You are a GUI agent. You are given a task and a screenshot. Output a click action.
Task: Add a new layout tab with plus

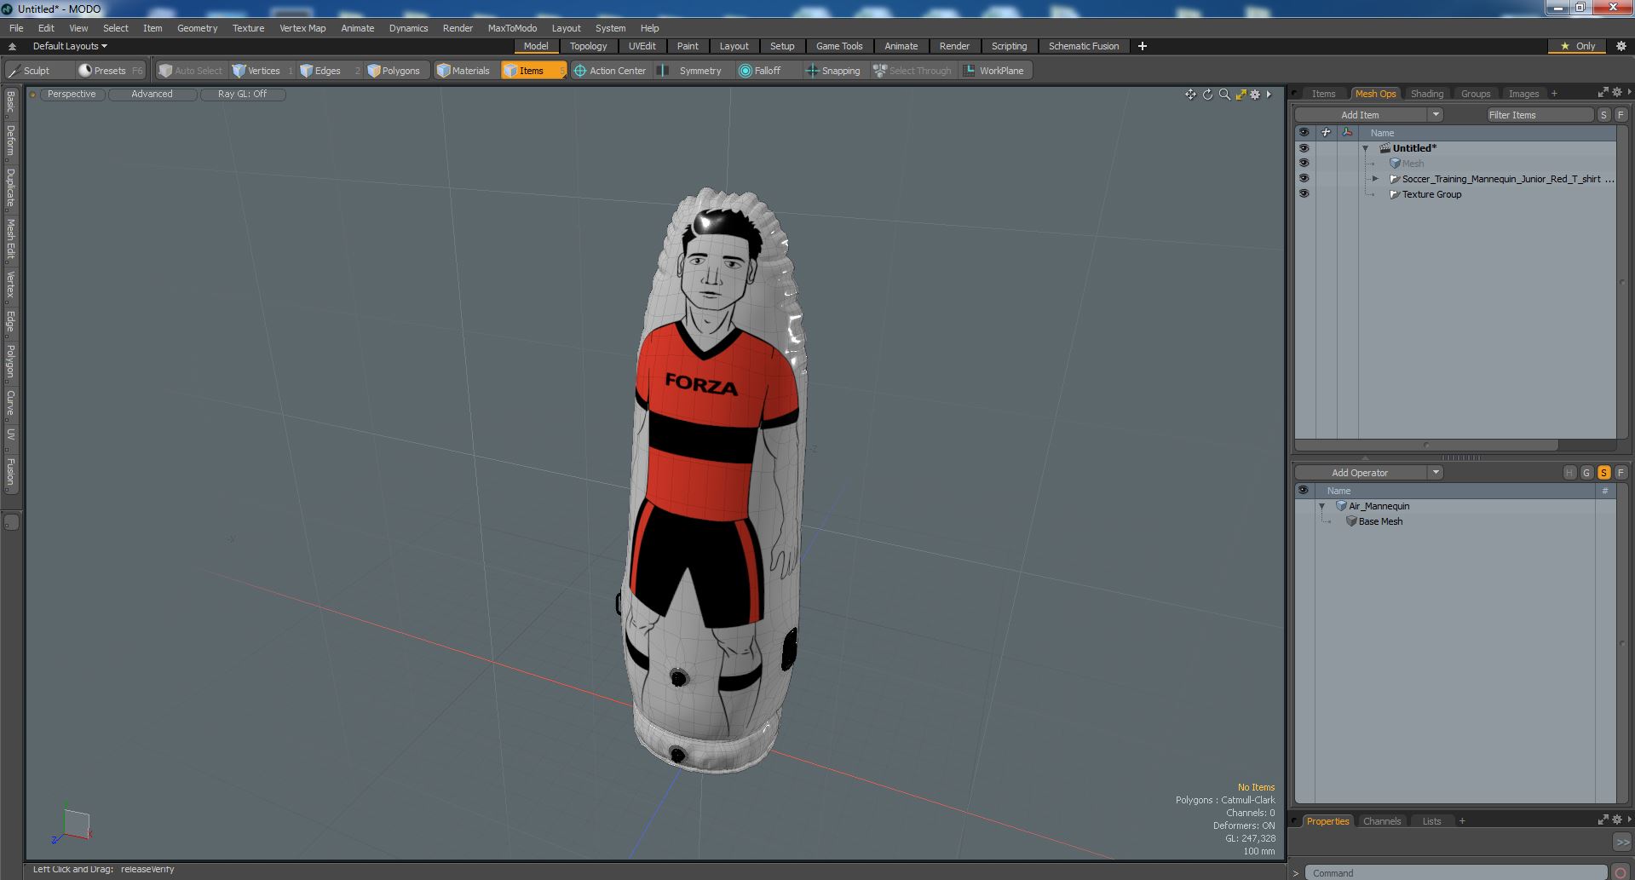pos(1143,46)
